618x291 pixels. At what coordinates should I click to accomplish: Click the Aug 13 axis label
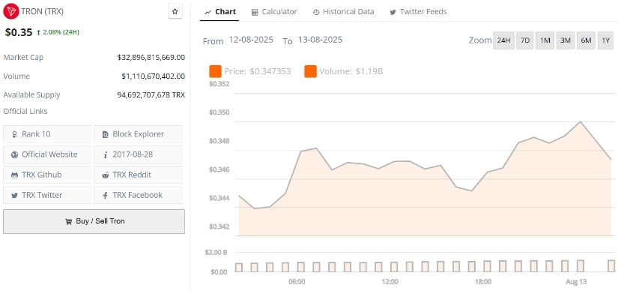coord(576,282)
